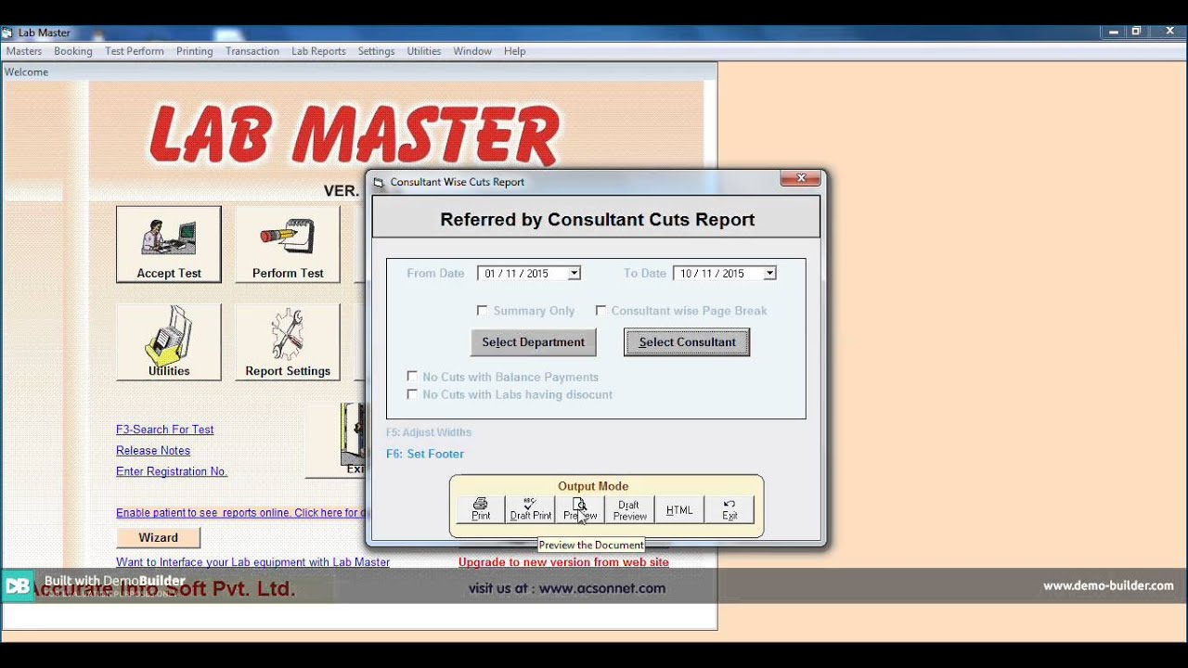Open the Utilities icon button
This screenshot has height=668, width=1188.
click(169, 342)
